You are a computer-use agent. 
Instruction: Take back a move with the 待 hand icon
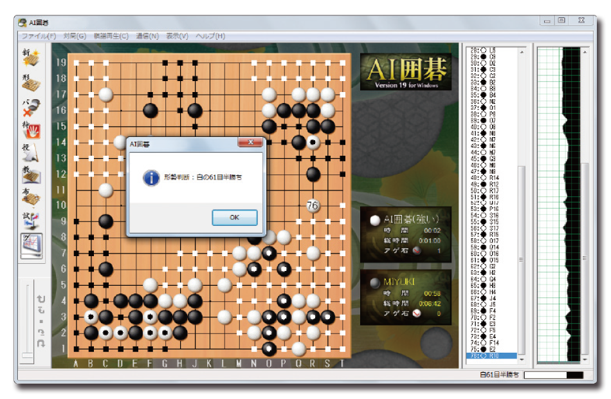[31, 130]
